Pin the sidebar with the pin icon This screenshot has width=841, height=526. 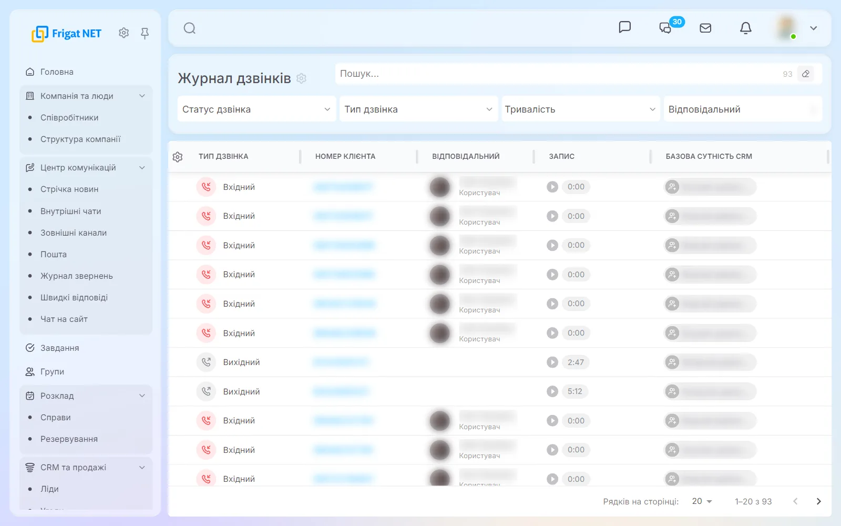tap(145, 34)
